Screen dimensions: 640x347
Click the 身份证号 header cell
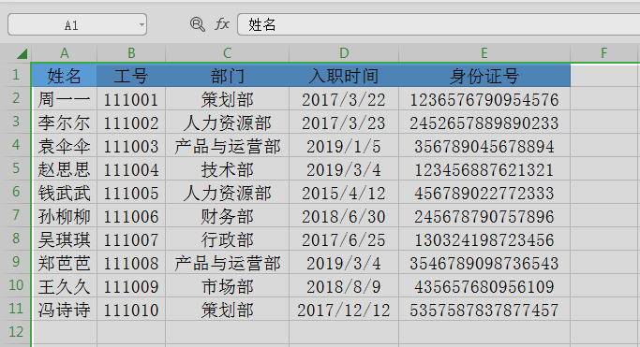(x=484, y=76)
